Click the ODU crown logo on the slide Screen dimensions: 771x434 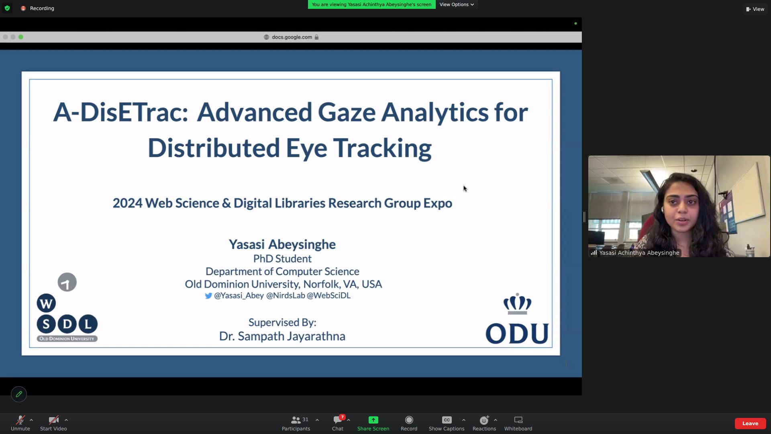point(517,318)
